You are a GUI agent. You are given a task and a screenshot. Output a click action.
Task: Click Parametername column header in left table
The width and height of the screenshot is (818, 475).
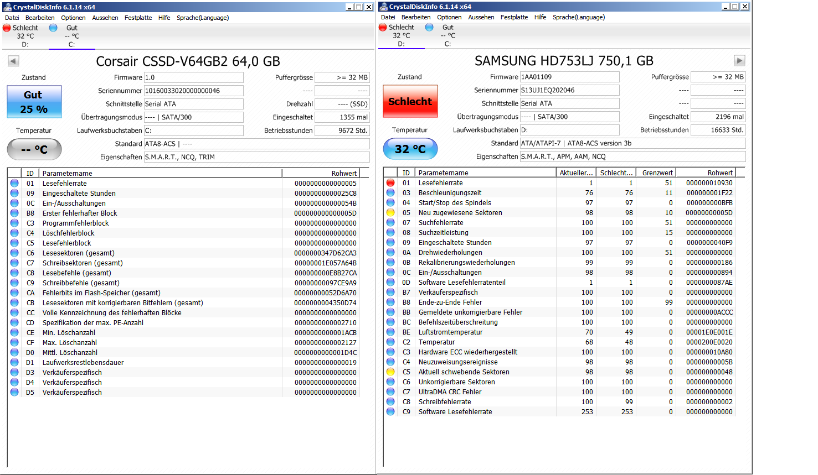pos(160,173)
